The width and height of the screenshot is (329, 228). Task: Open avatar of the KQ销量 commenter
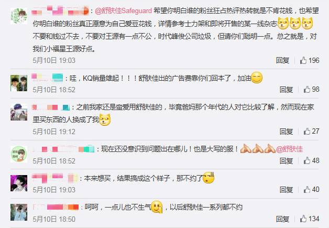click(19, 83)
